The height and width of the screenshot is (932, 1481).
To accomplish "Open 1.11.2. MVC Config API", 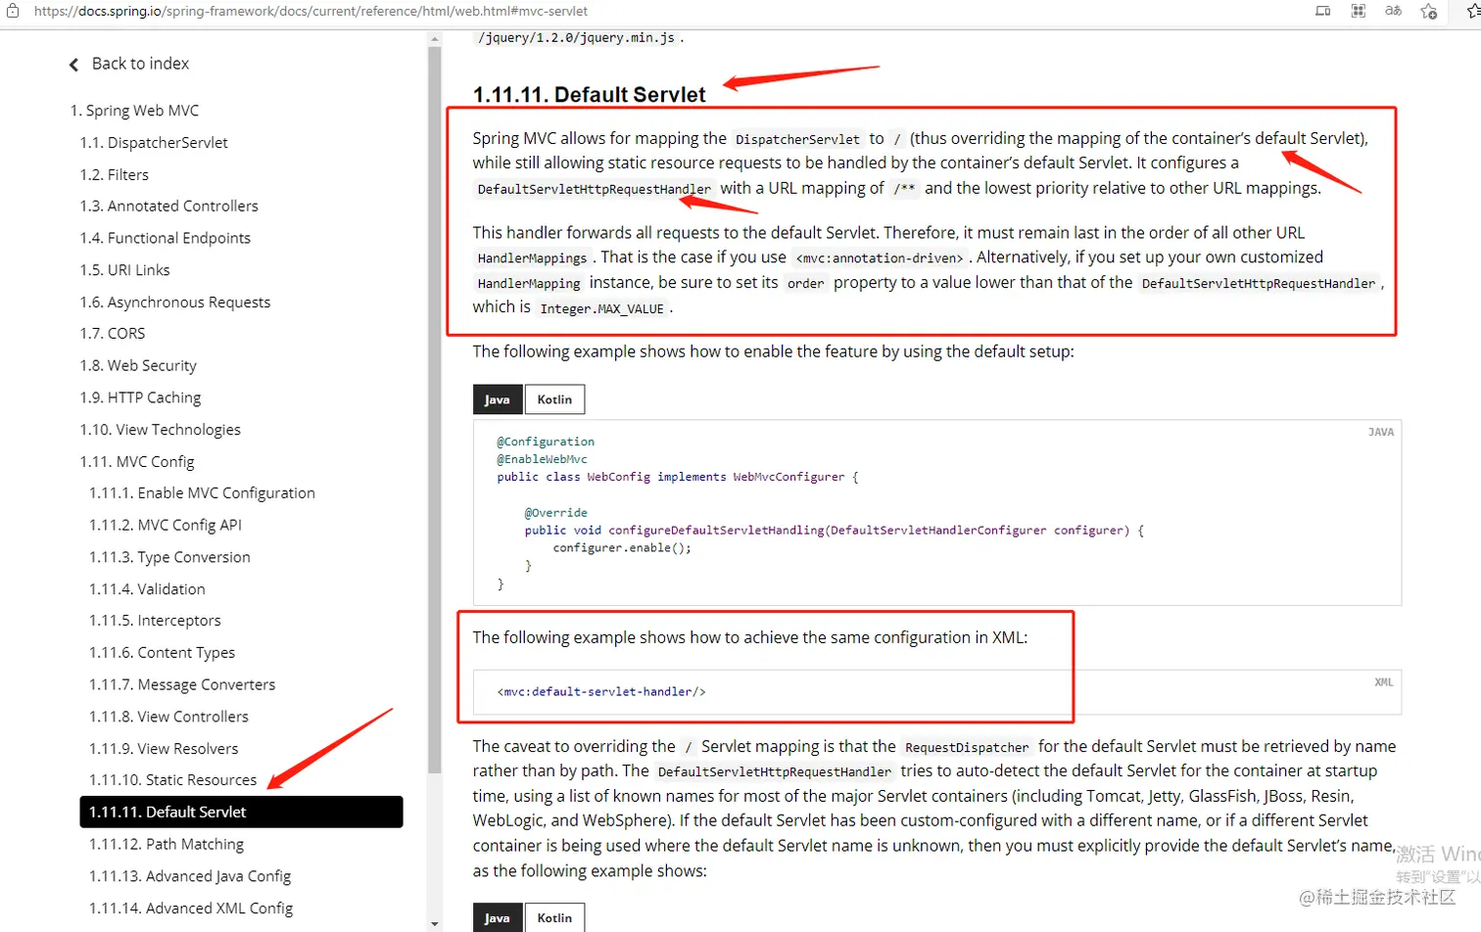I will tap(166, 526).
